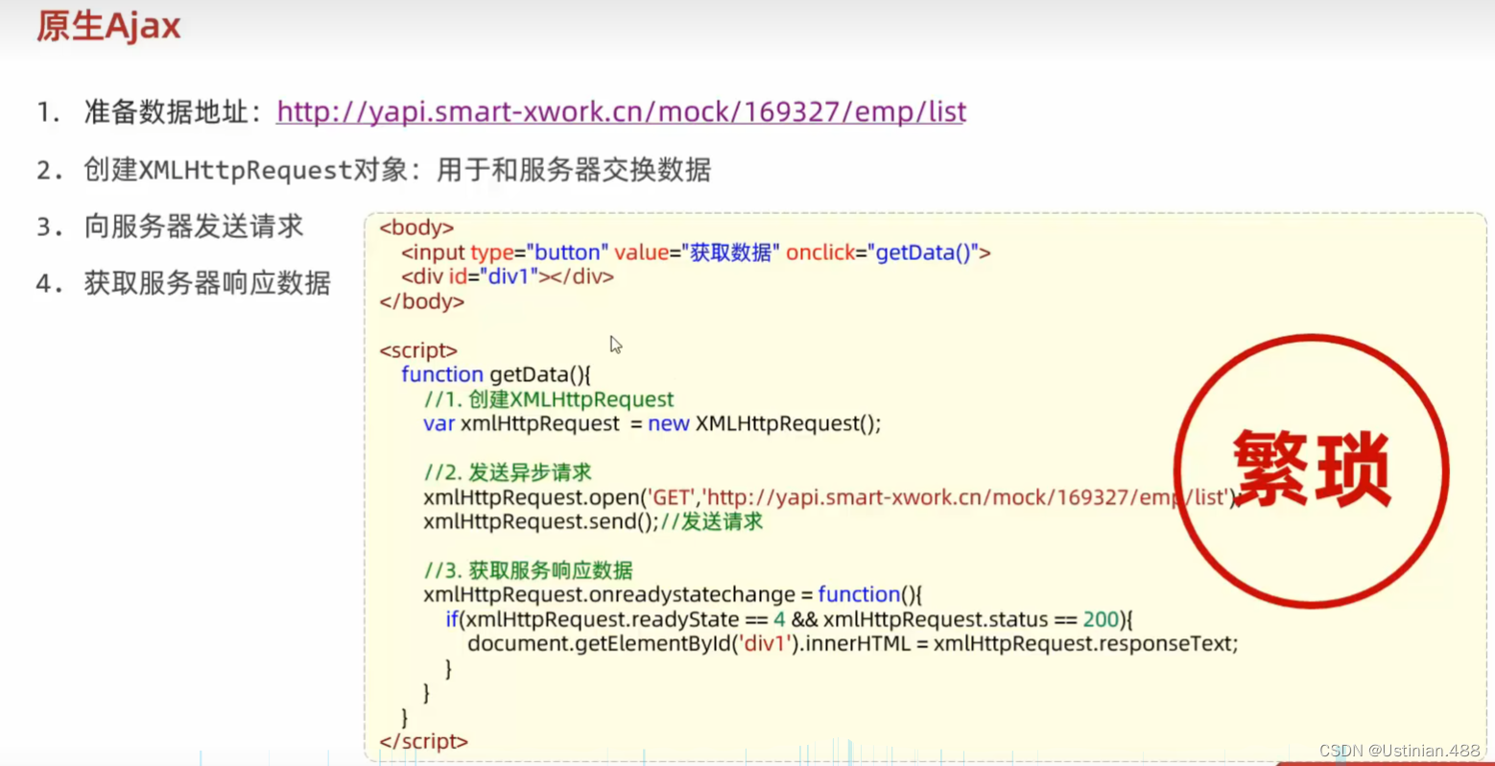Click the comment //1. 创建XMLHttpRequest
The width and height of the screenshot is (1495, 766).
pyautogui.click(x=549, y=399)
